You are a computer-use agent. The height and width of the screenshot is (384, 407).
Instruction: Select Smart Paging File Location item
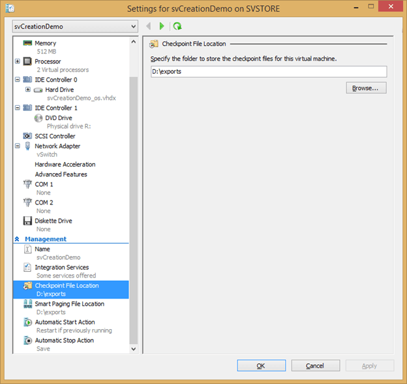[69, 304]
